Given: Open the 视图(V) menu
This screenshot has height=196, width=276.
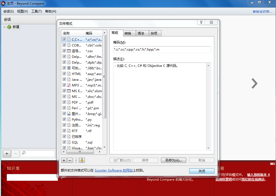Looking at the screenshot, I should pos(22,11).
